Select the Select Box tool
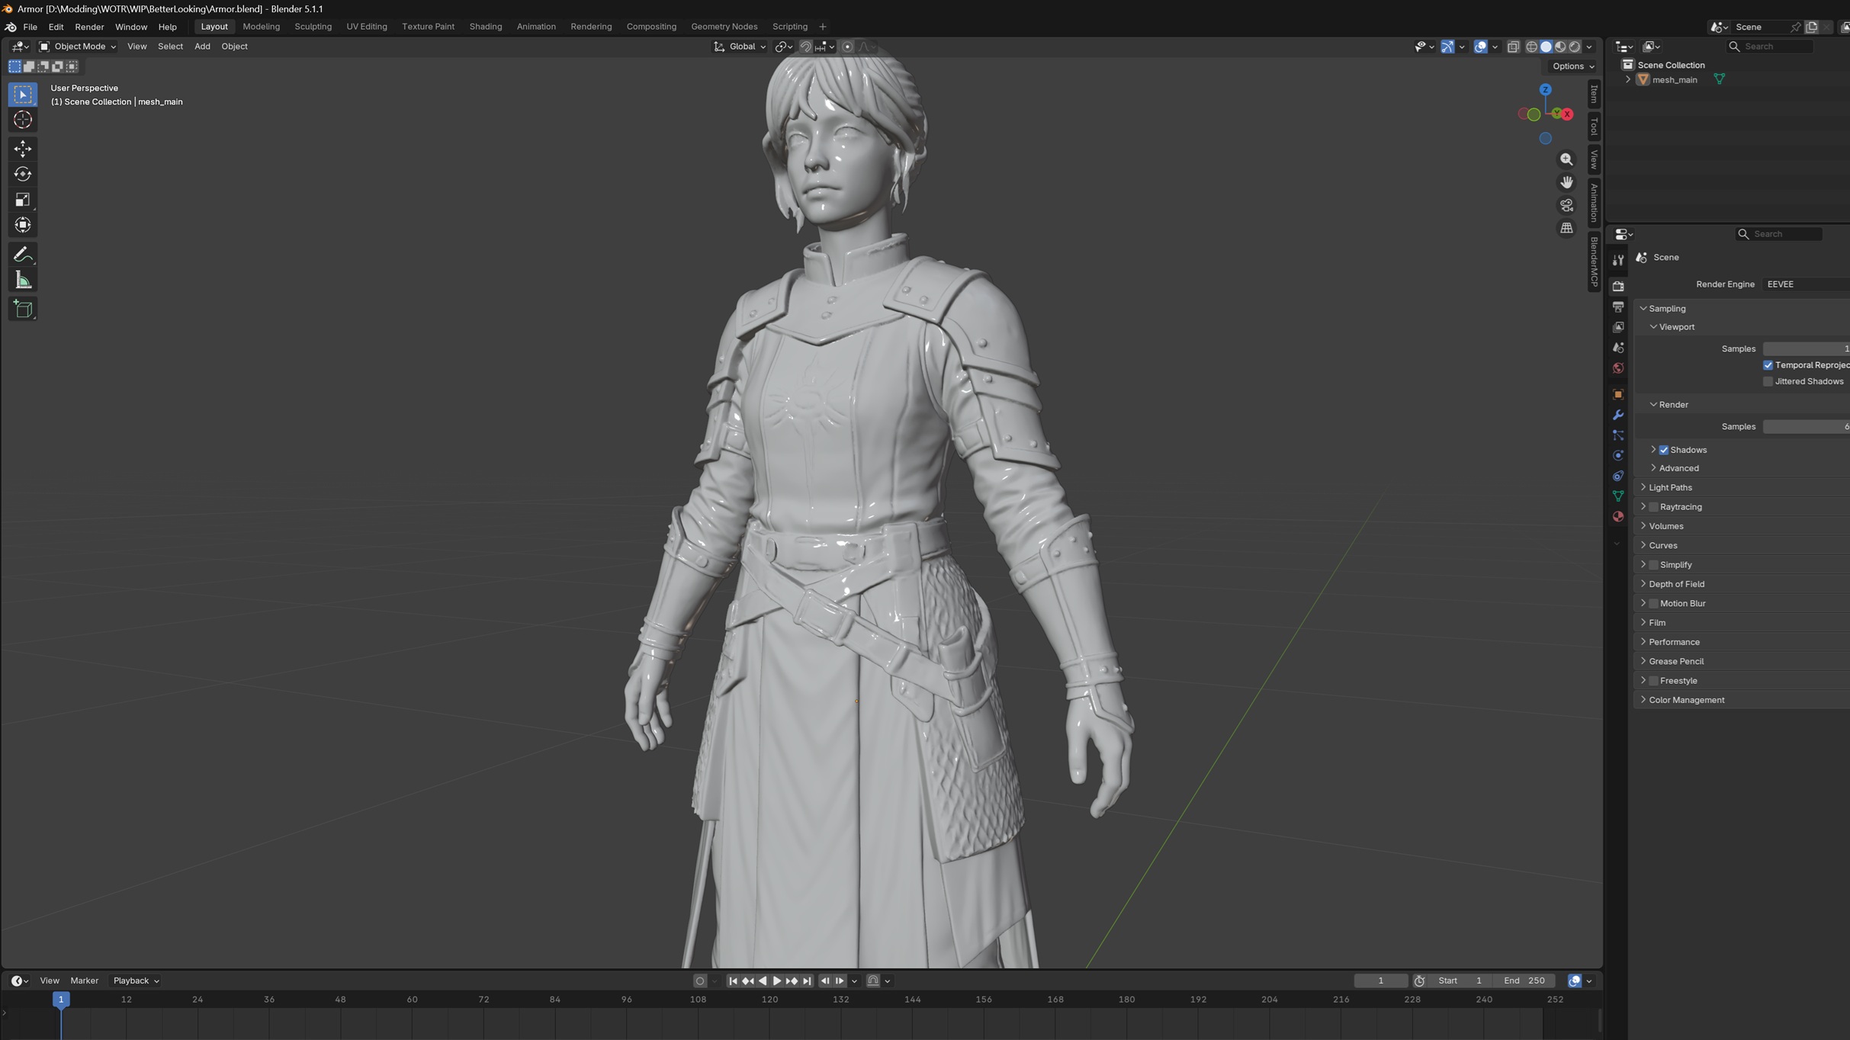The width and height of the screenshot is (1850, 1040). tap(23, 95)
